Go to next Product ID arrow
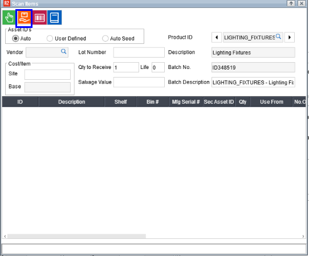The width and height of the screenshot is (309, 256). [x=290, y=37]
